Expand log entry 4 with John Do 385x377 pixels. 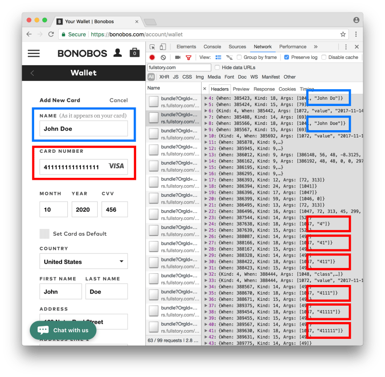click(x=206, y=98)
